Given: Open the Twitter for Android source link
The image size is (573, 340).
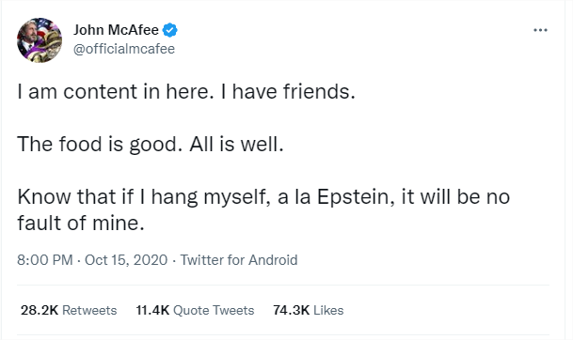Looking at the screenshot, I should coord(239,260).
